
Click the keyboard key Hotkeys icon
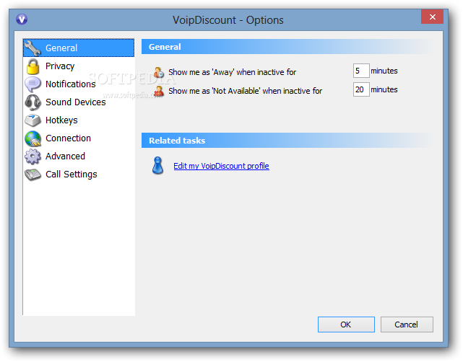(x=33, y=120)
